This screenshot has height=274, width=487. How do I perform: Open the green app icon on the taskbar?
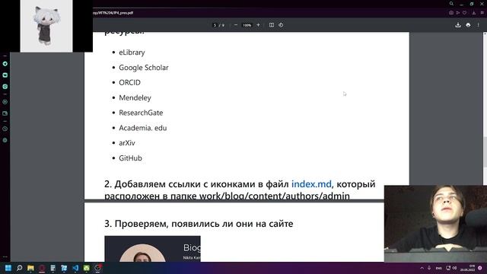tap(86, 268)
